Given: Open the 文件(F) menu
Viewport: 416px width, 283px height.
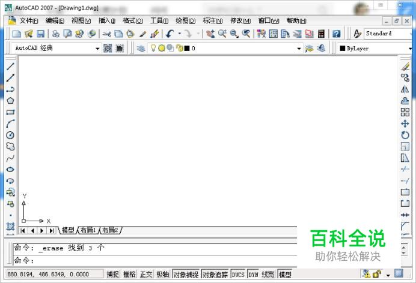Looking at the screenshot, I should point(29,20).
